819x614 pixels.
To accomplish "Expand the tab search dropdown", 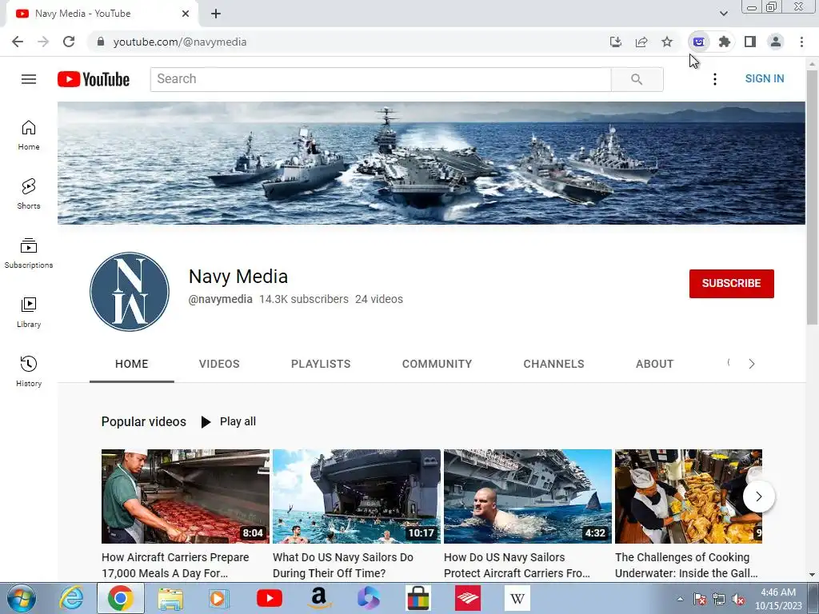I will [723, 14].
